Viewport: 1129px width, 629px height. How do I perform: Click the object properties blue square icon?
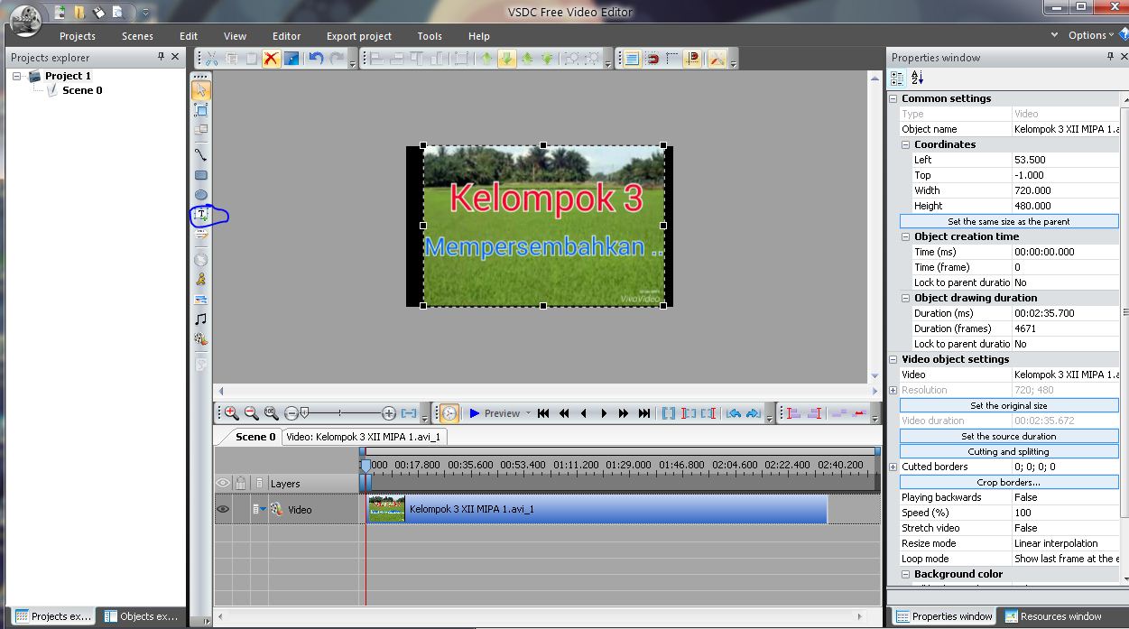(292, 59)
